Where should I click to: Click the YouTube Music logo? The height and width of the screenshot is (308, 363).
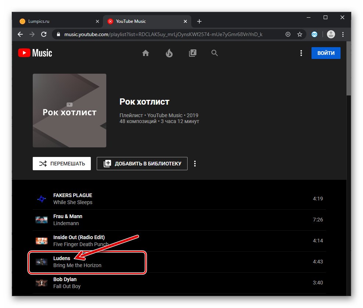coord(35,53)
